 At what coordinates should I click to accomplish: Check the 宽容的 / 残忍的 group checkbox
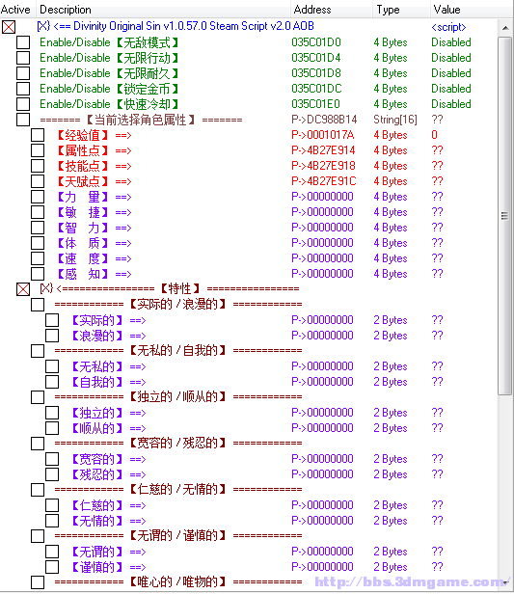(38, 444)
